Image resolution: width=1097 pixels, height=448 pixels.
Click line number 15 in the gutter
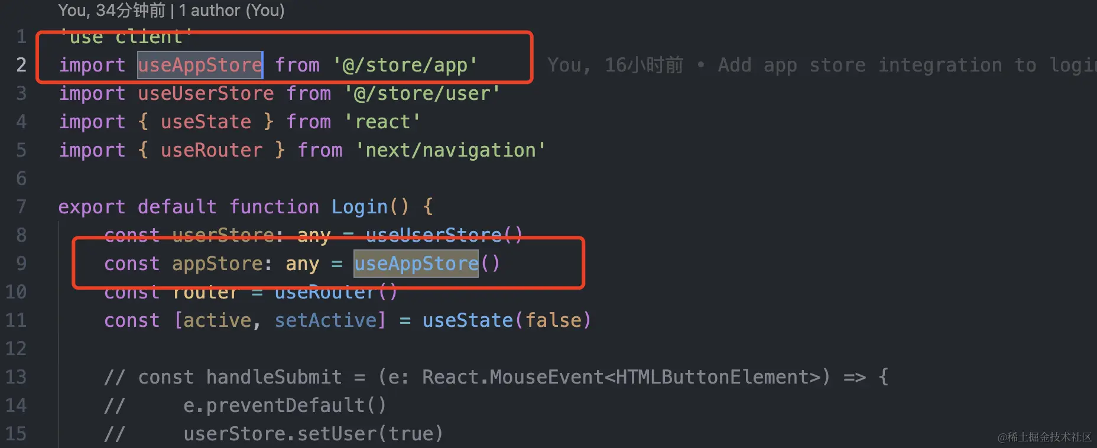(16, 434)
